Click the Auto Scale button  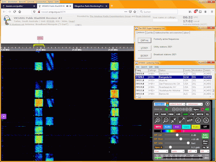tap(205, 136)
